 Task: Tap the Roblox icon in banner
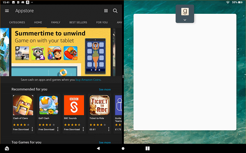(x=22, y=53)
